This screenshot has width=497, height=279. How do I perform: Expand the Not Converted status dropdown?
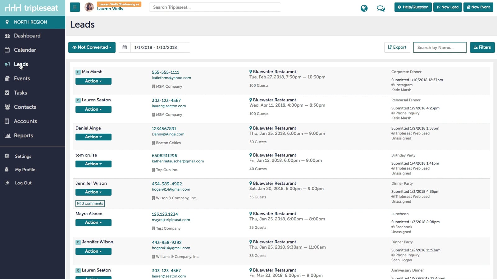pyautogui.click(x=92, y=47)
